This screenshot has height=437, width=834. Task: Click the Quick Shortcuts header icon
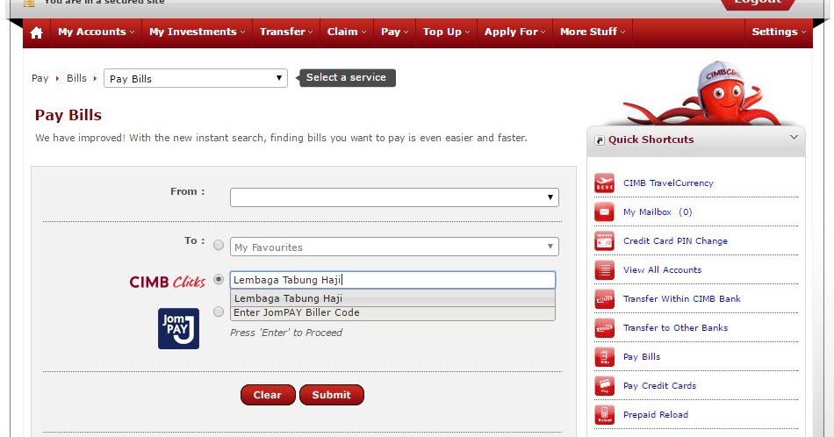(x=600, y=140)
